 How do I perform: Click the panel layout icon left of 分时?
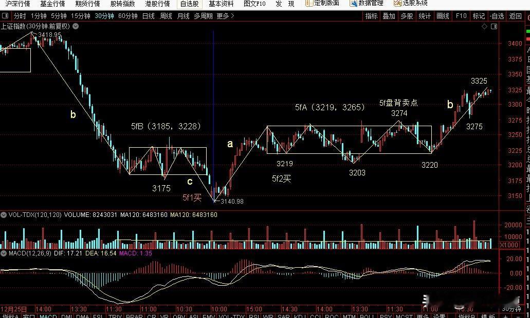coord(5,16)
